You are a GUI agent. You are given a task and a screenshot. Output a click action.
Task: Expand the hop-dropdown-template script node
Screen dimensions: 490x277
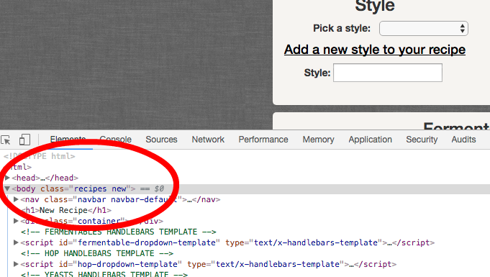[x=16, y=264]
